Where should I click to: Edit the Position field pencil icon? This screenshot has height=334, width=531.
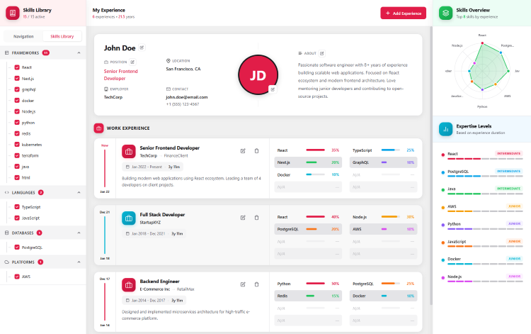(x=133, y=62)
